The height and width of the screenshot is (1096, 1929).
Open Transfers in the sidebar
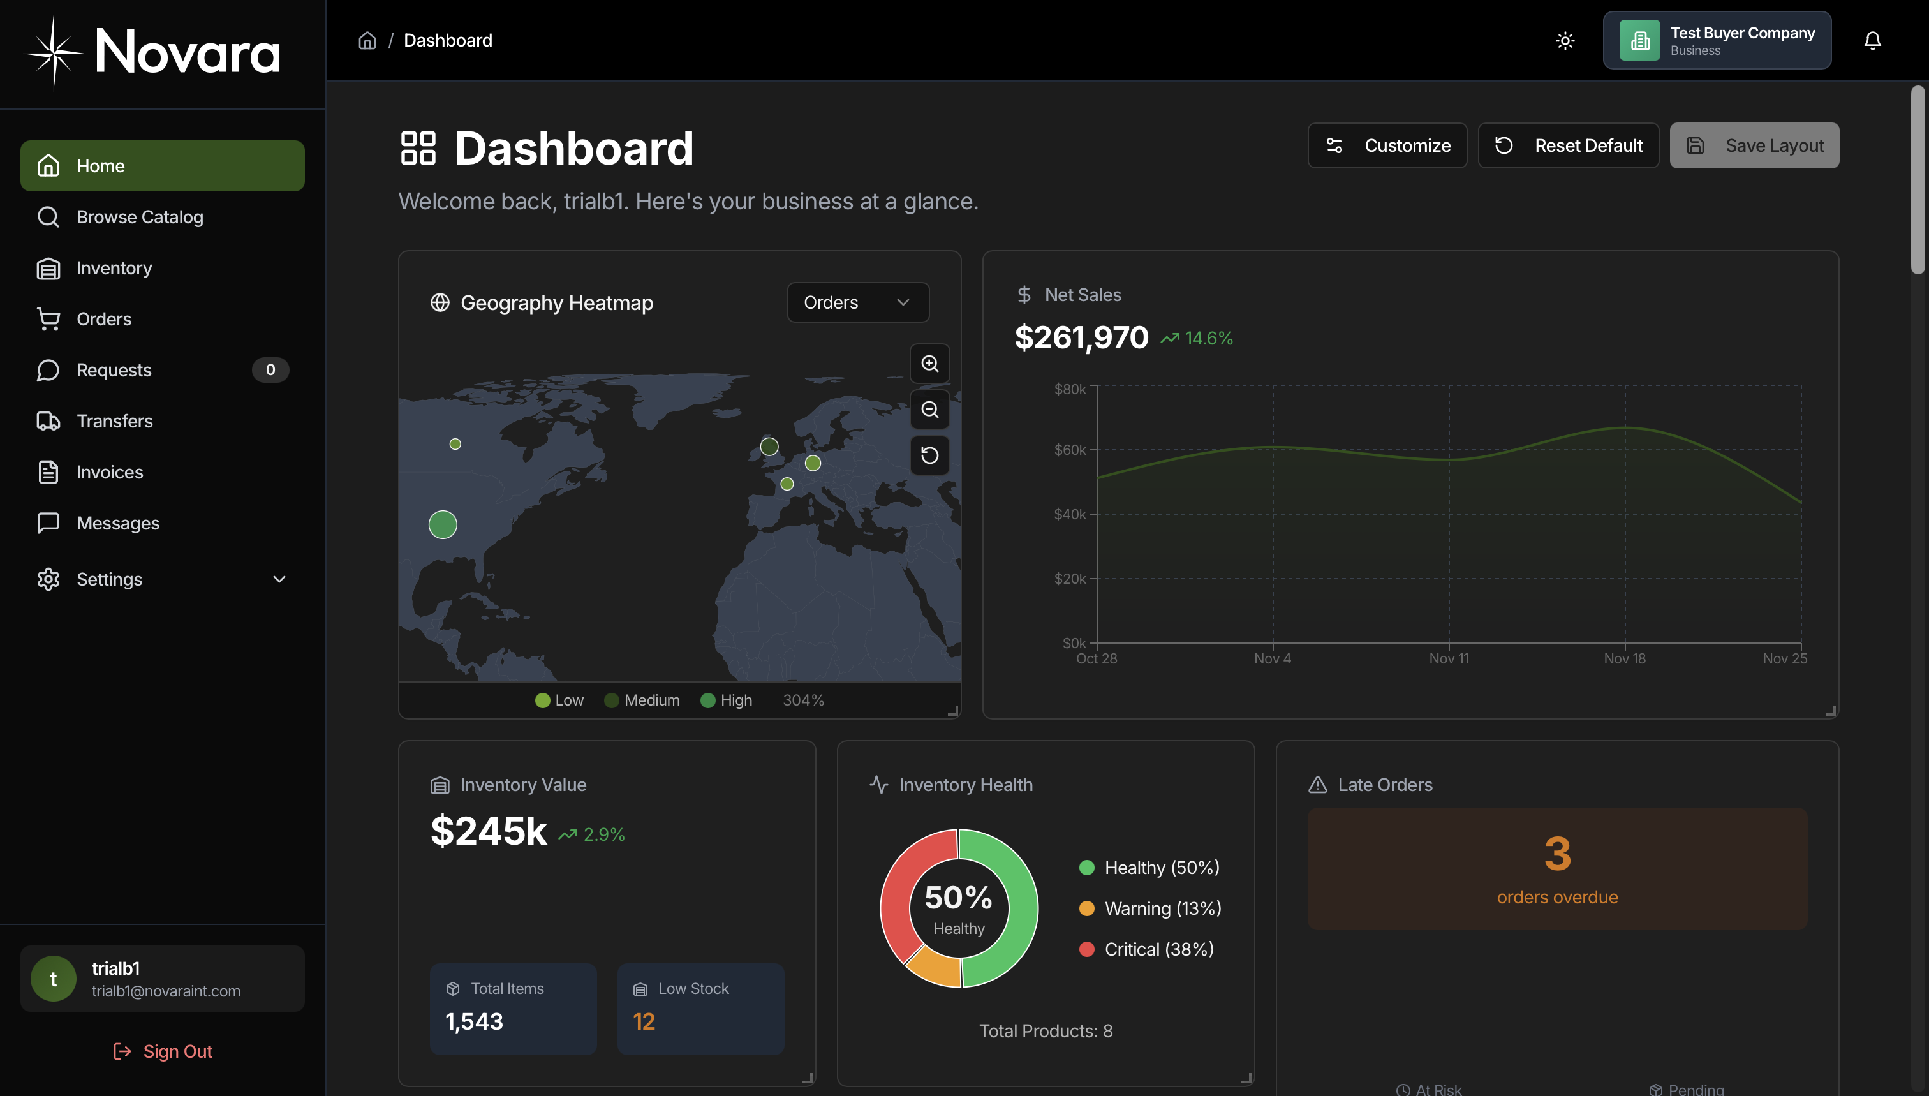[163, 421]
